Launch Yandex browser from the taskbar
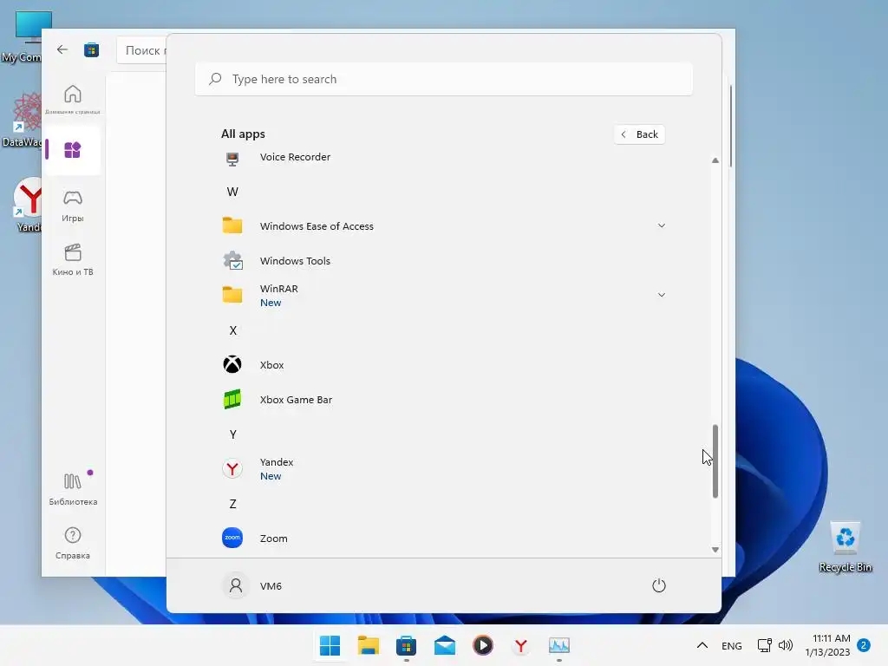The width and height of the screenshot is (888, 666). click(520, 645)
